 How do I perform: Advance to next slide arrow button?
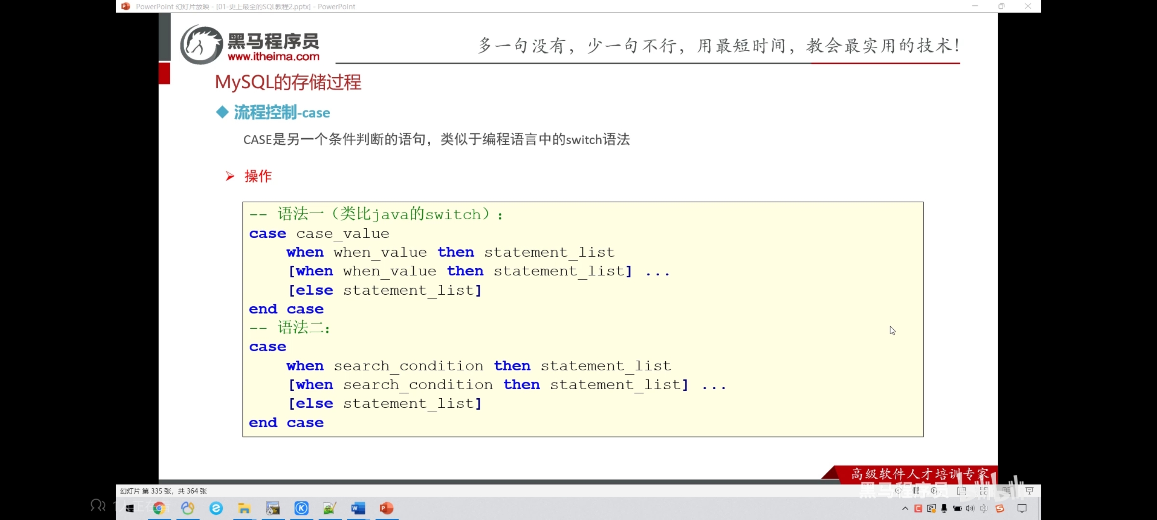click(935, 490)
